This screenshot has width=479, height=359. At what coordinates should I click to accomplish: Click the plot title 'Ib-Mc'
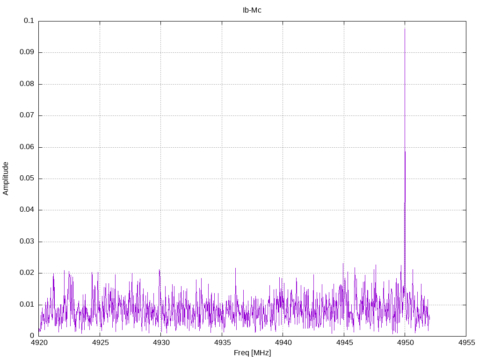click(252, 10)
